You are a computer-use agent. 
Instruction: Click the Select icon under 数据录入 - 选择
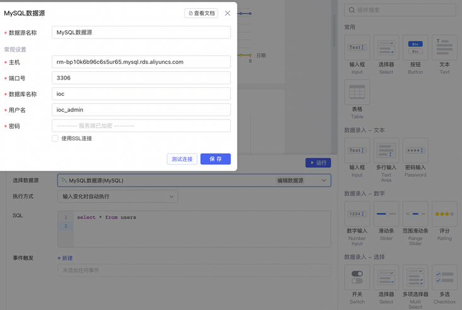(x=386, y=277)
